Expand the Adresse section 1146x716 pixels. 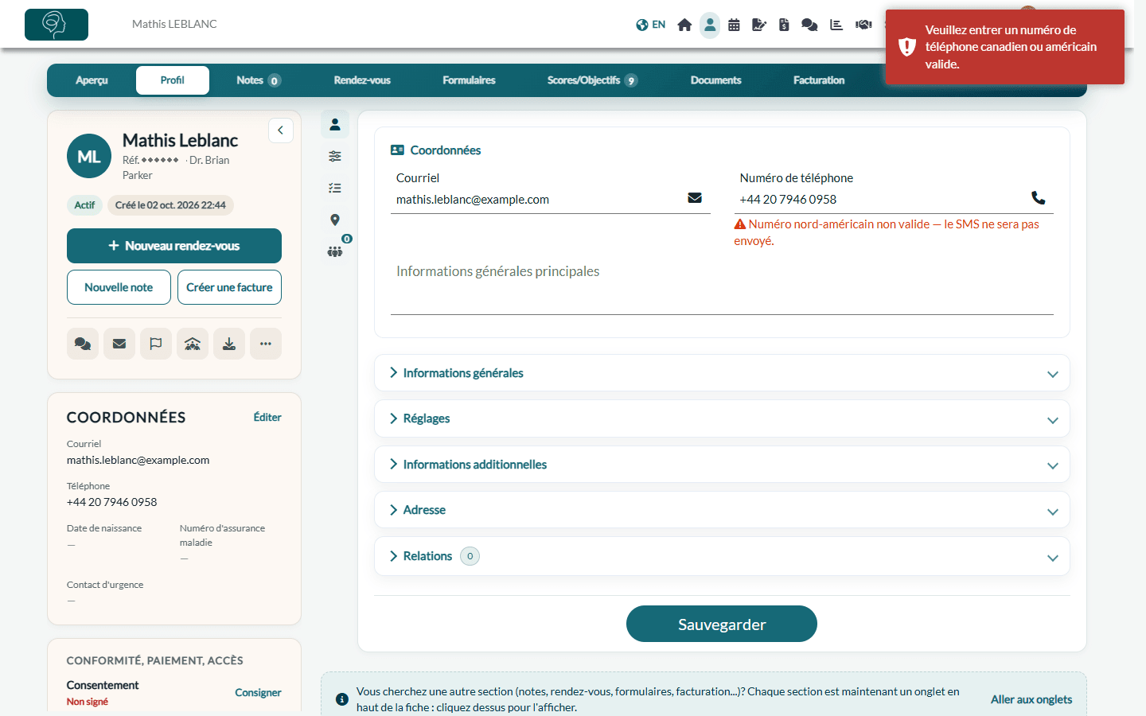(722, 510)
